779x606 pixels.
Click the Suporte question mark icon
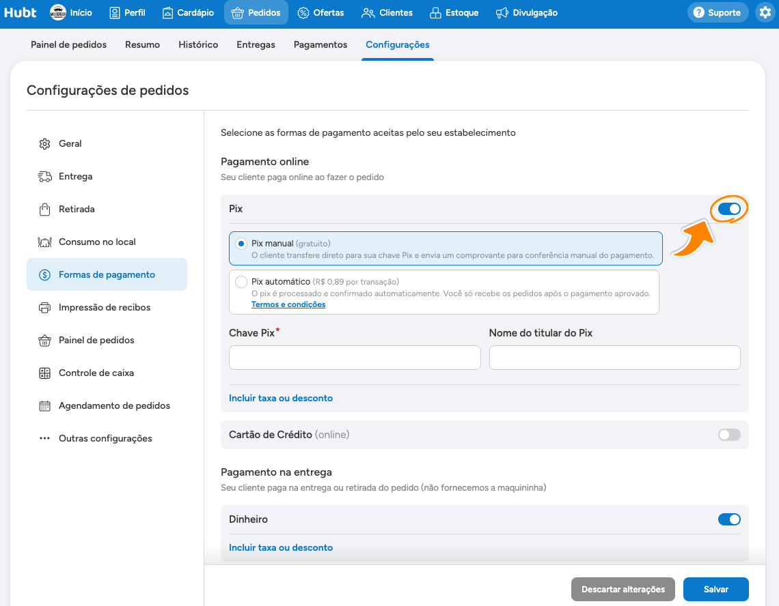click(698, 12)
